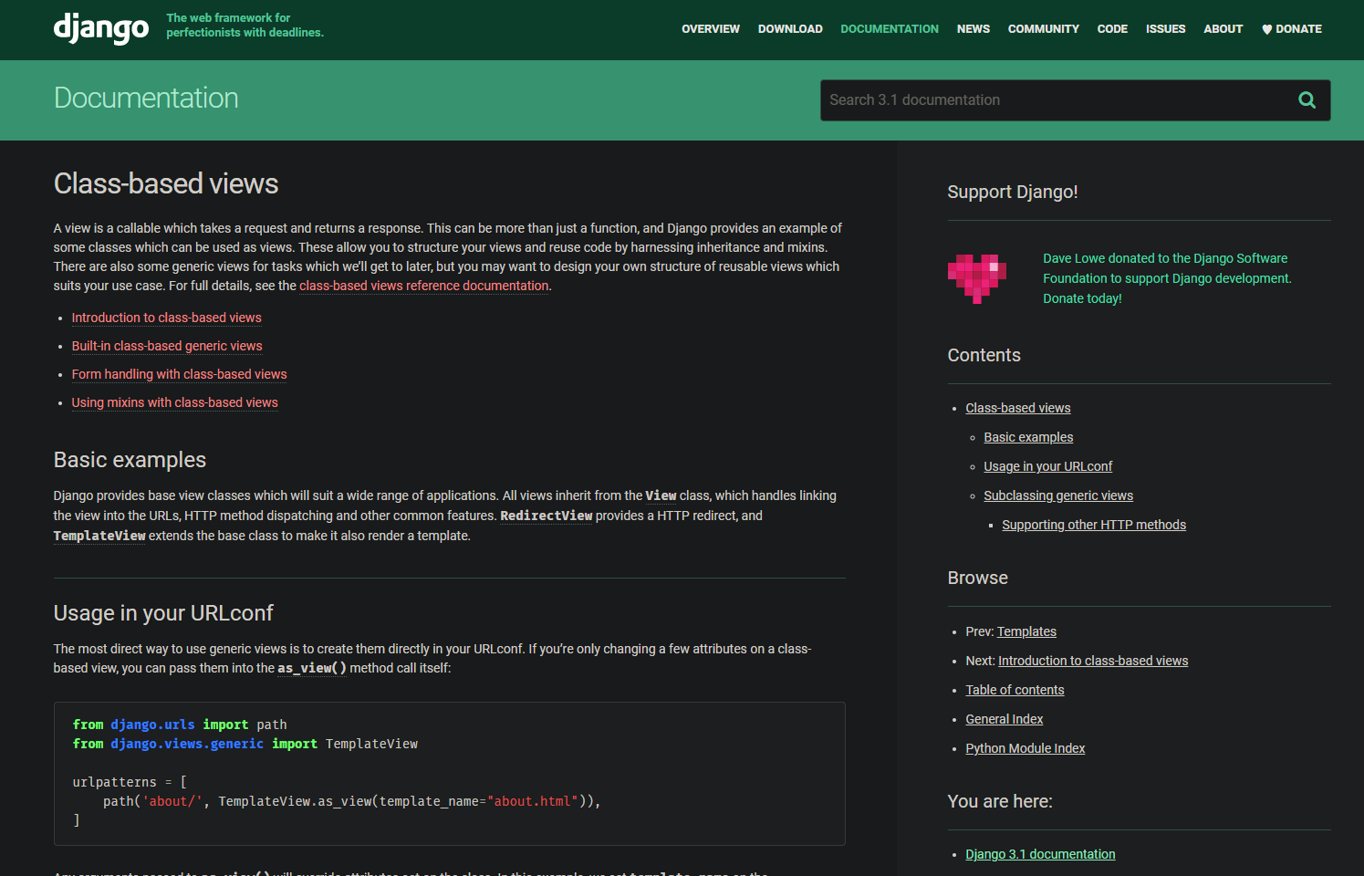1364x876 pixels.
Task: Open Using mixins with class-based views
Action: coord(175,402)
